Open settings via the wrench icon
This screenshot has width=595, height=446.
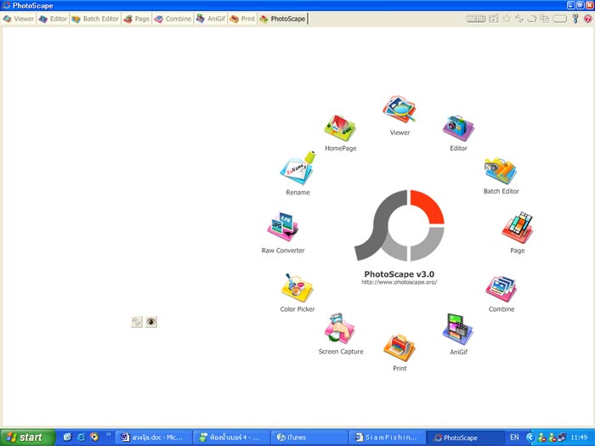[575, 19]
